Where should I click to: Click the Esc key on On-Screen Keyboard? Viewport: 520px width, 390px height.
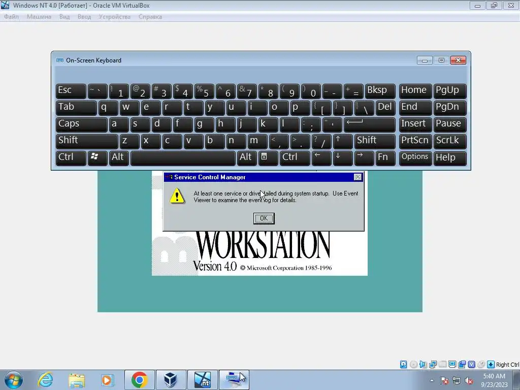(x=71, y=91)
